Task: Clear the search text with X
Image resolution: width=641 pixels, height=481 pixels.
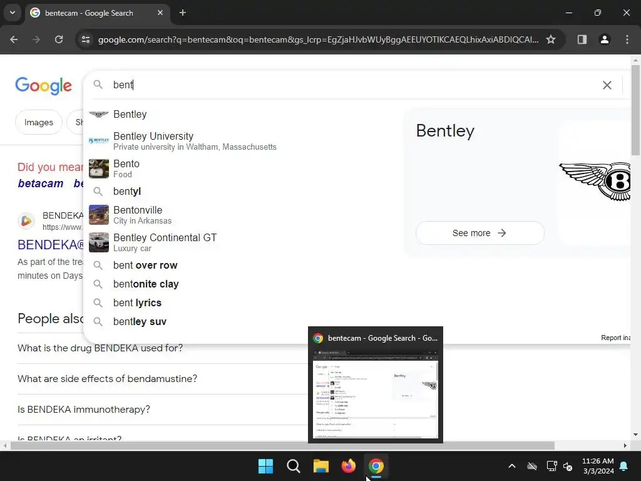Action: (x=607, y=85)
